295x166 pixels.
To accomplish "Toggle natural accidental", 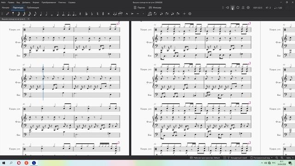I will click(97, 13).
